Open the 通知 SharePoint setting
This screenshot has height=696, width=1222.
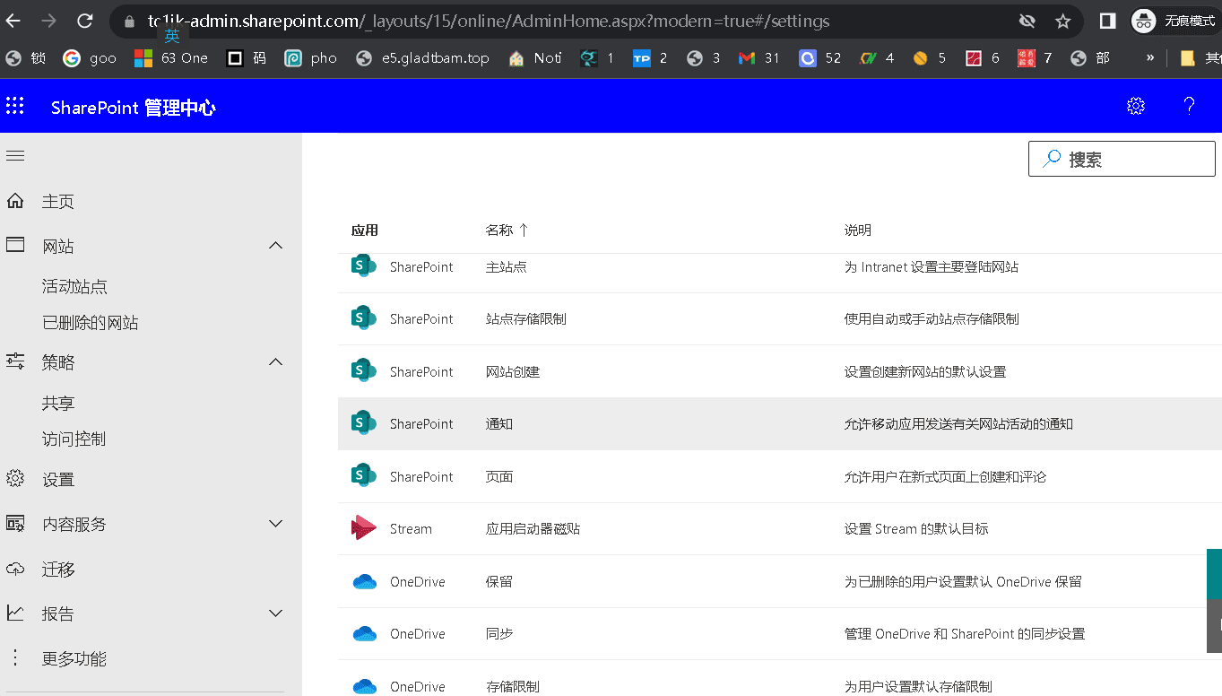(x=499, y=424)
